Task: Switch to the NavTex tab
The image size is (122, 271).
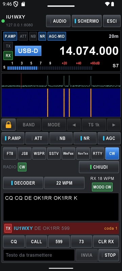Action: coord(83,153)
